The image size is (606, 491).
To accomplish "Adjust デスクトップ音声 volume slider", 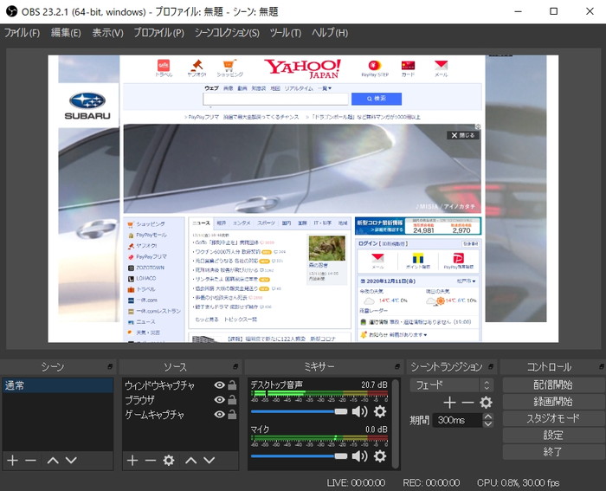I will [300, 411].
